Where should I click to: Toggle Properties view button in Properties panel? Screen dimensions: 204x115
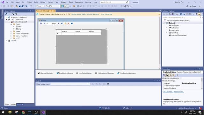(x=171, y=75)
